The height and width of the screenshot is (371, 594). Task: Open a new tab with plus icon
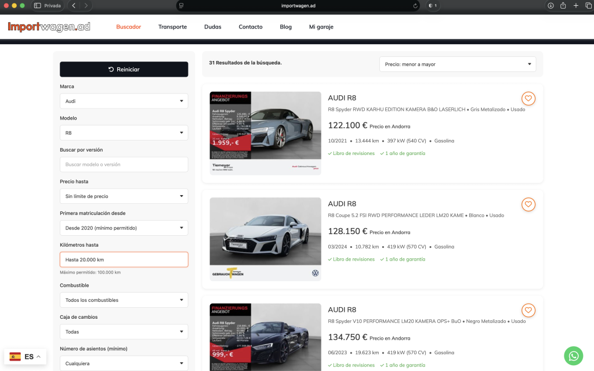click(575, 5)
